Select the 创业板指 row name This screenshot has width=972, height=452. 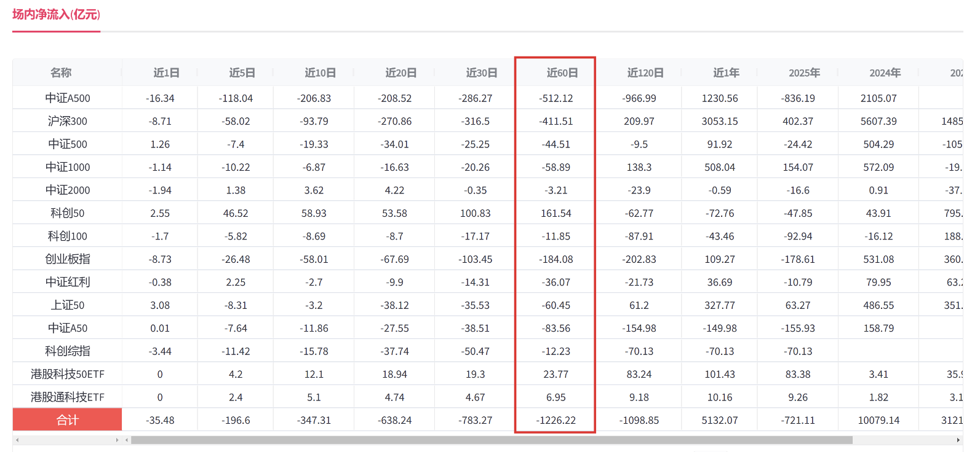point(68,259)
